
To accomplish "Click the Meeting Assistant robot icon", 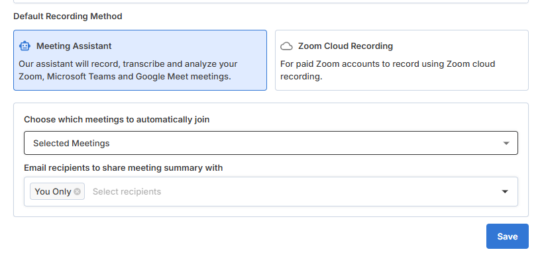I will click(x=25, y=46).
